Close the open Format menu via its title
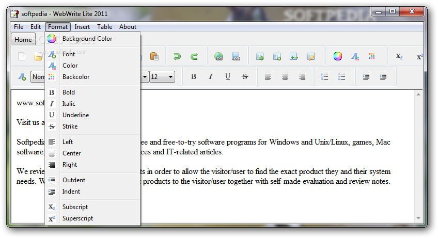 click(58, 27)
